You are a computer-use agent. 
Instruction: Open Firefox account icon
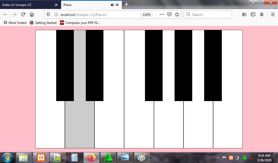tap(262, 15)
